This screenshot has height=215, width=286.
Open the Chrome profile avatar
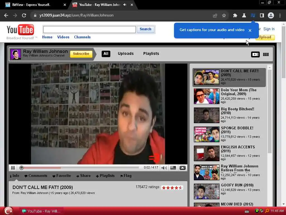[271, 16]
